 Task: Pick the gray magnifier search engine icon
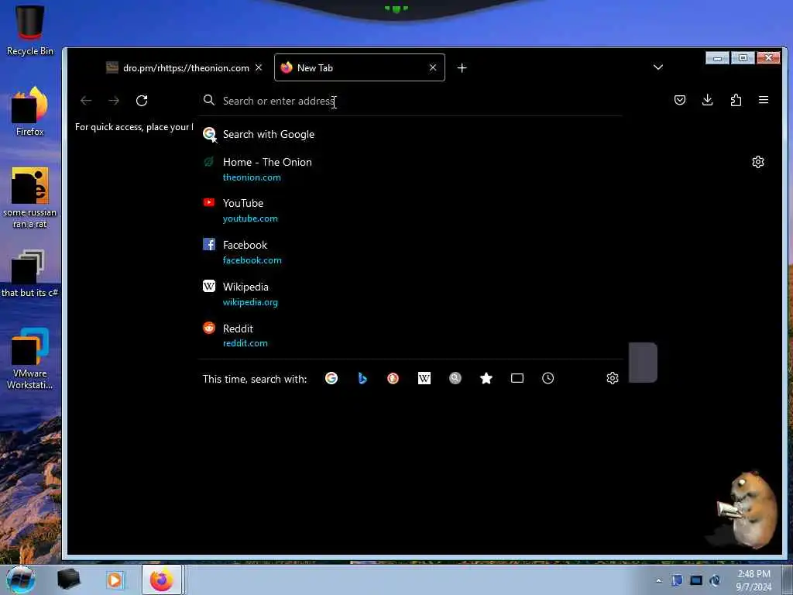pos(455,378)
